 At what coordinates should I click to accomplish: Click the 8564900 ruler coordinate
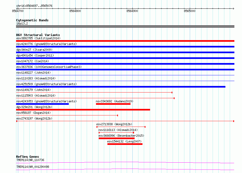click(x=132, y=11)
